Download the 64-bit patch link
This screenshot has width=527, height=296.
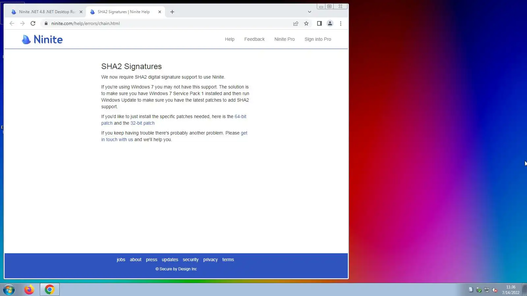240,116
